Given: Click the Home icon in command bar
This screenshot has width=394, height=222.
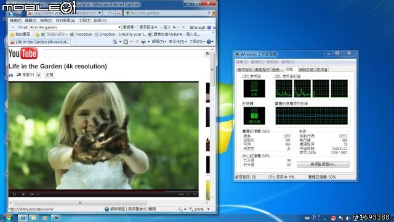Looking at the screenshot, I should click(115, 42).
